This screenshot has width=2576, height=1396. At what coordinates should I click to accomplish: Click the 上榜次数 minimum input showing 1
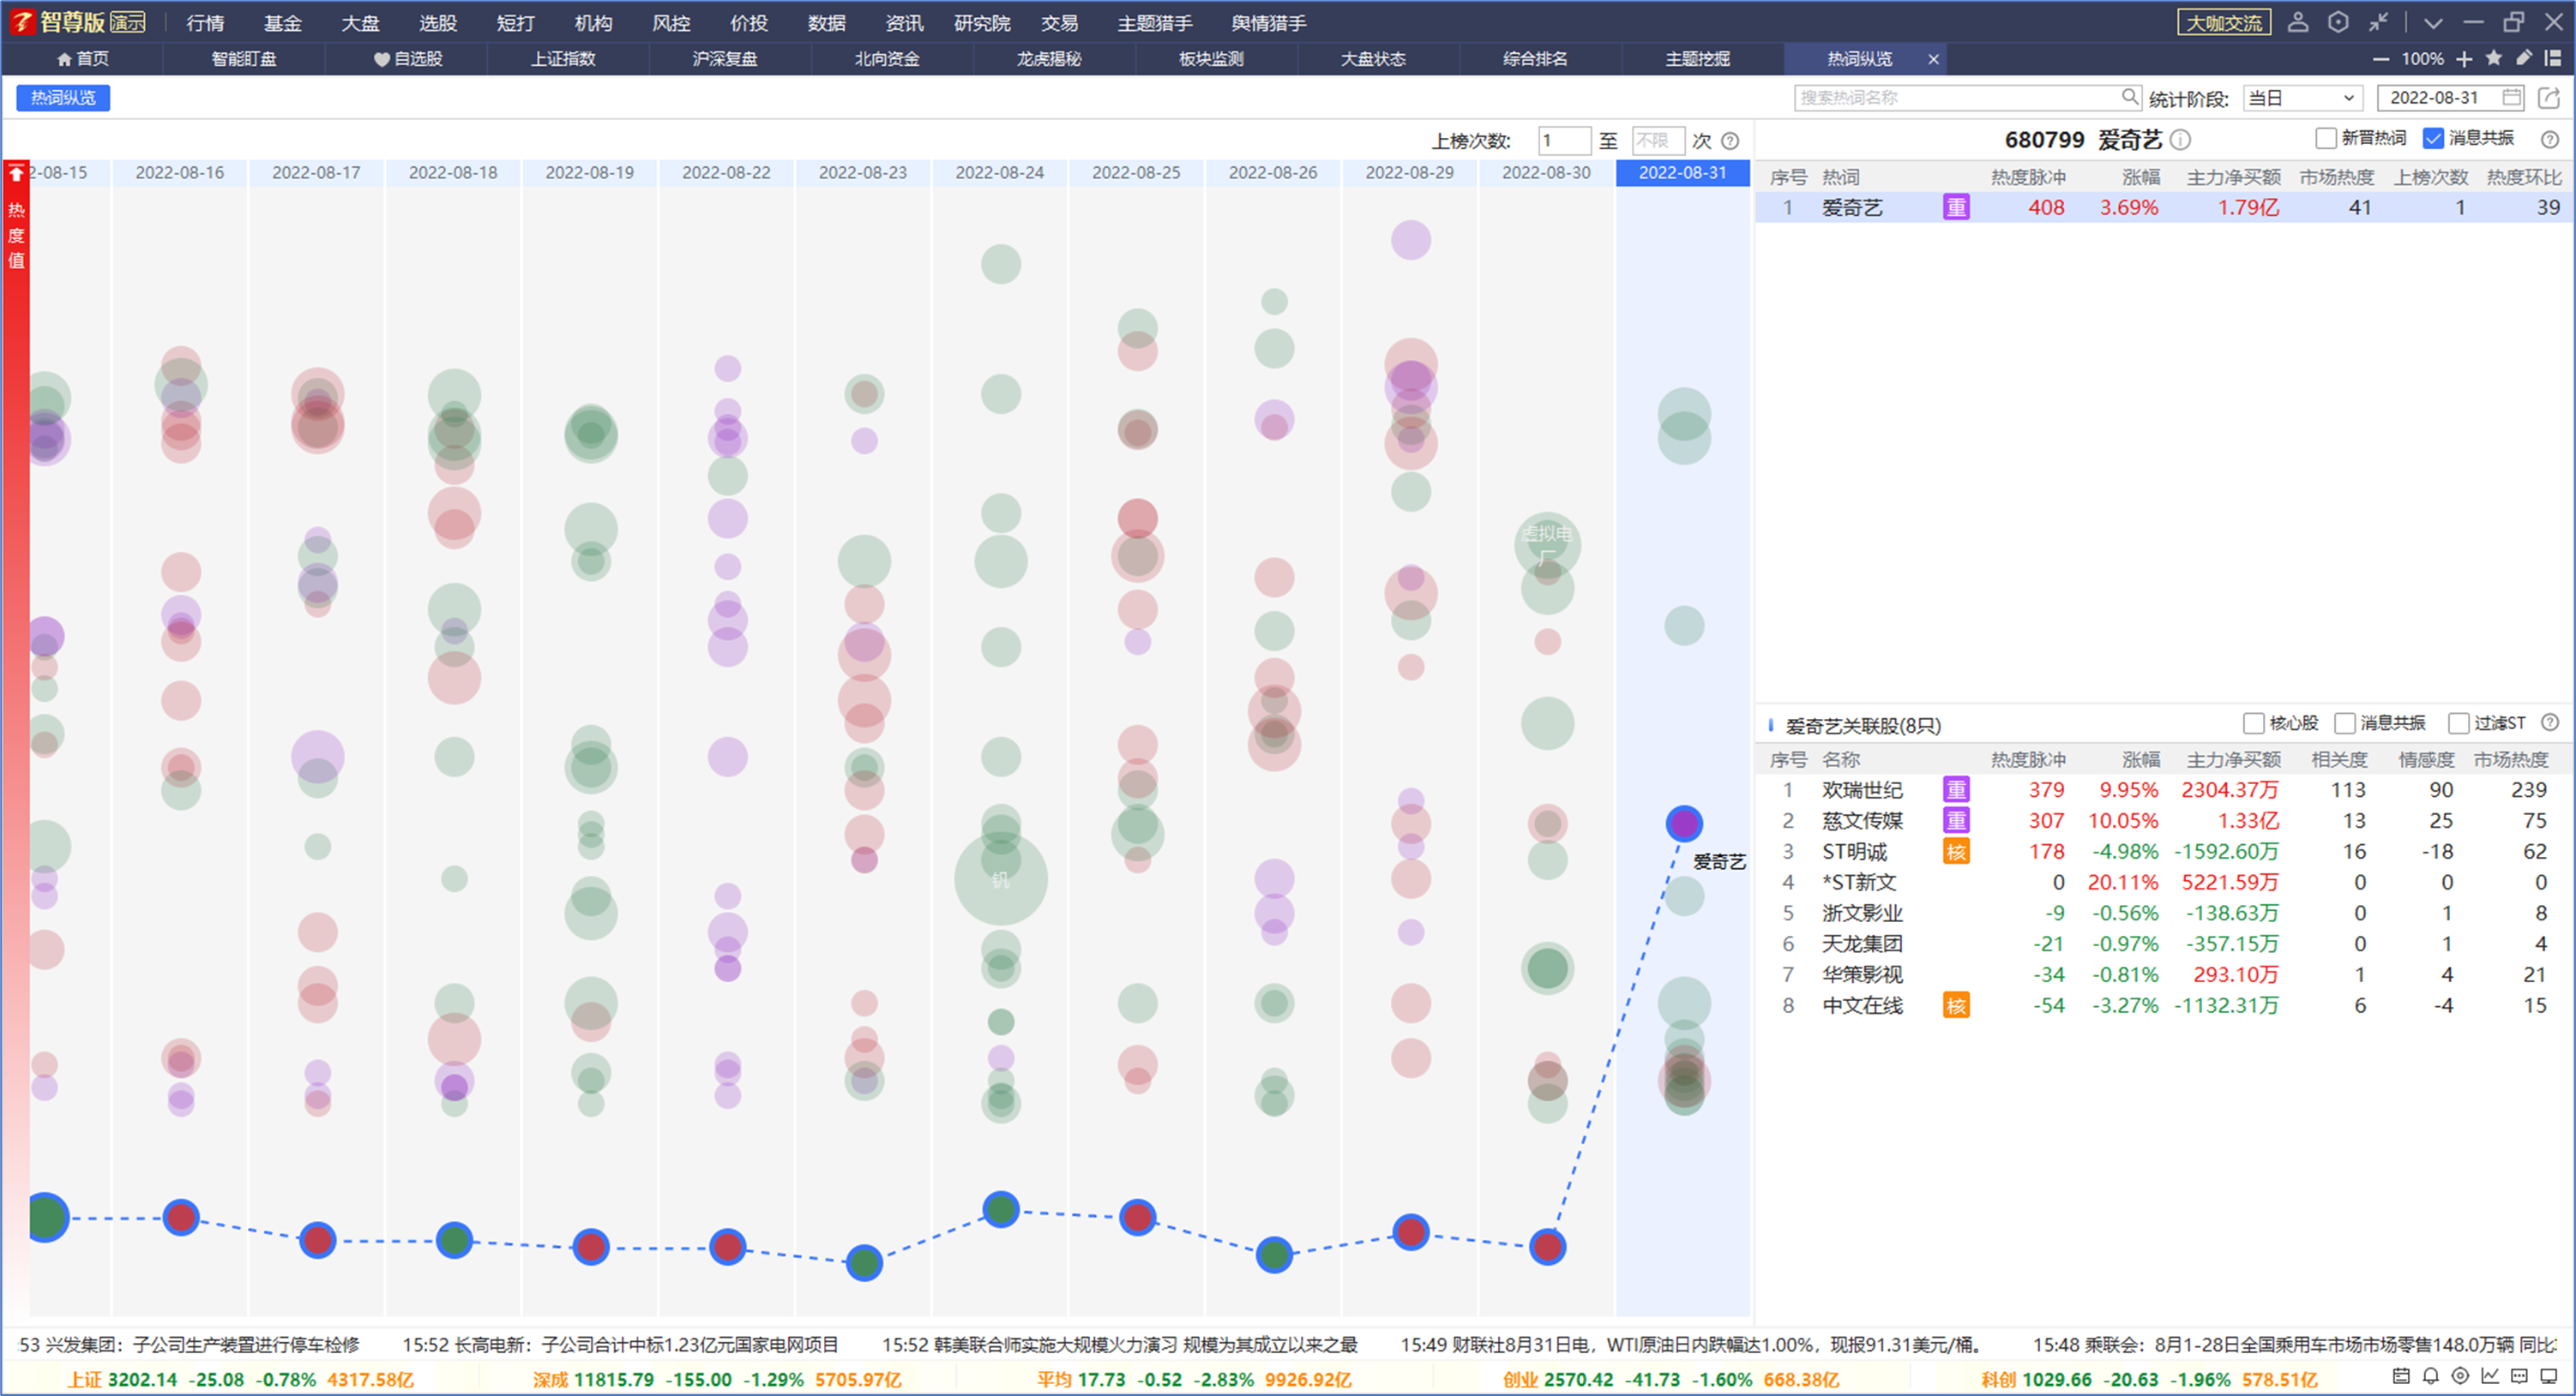point(1564,141)
